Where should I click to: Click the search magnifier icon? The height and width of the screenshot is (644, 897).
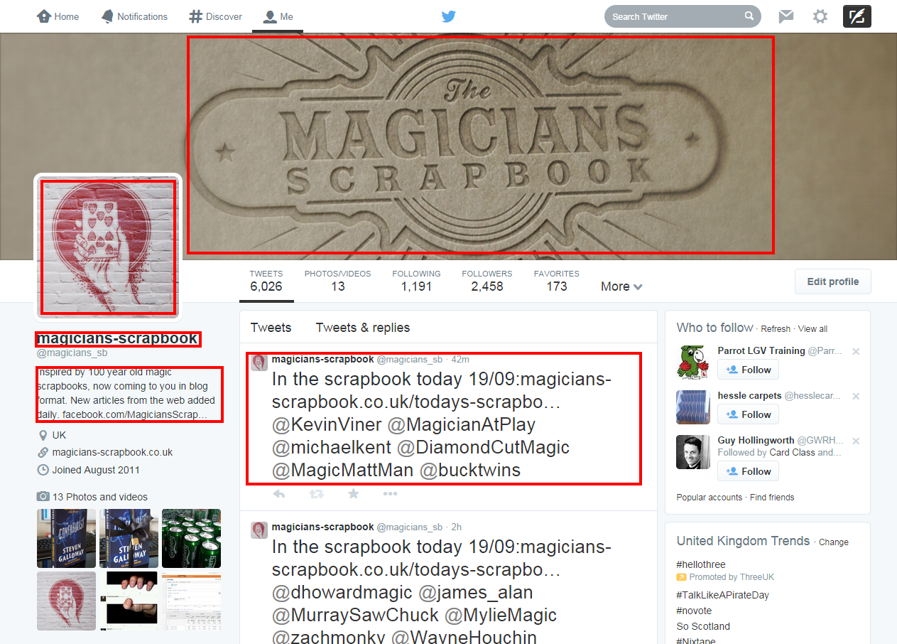pyautogui.click(x=749, y=16)
